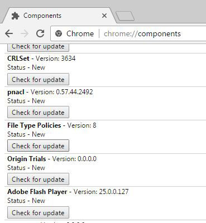
Task: Click the Origin Trials component heading
Action: click(27, 159)
